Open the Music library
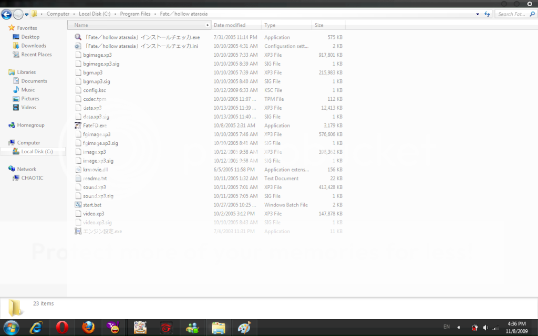 pyautogui.click(x=28, y=90)
